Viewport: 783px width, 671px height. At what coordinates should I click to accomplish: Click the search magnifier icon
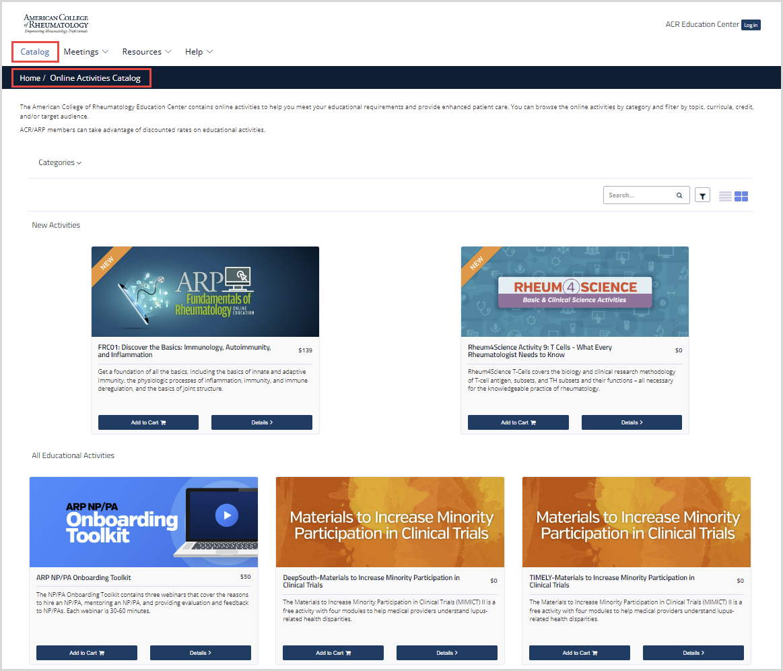pyautogui.click(x=679, y=195)
